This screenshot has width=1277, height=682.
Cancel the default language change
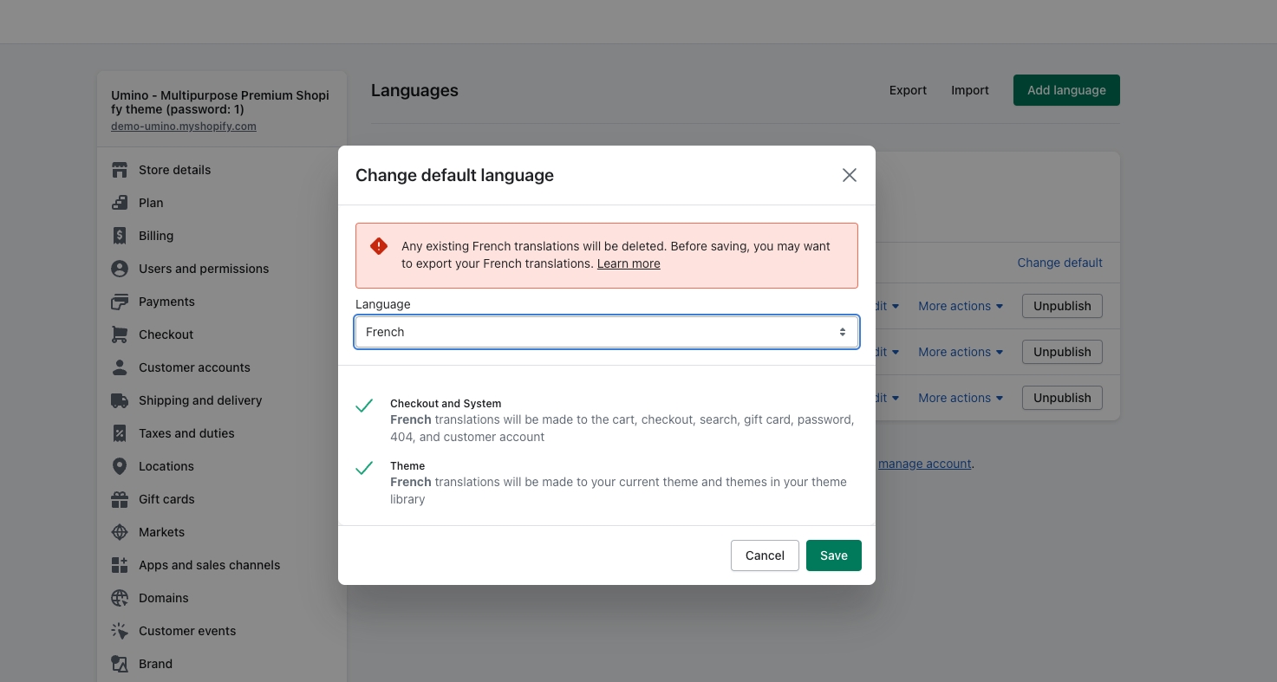765,555
